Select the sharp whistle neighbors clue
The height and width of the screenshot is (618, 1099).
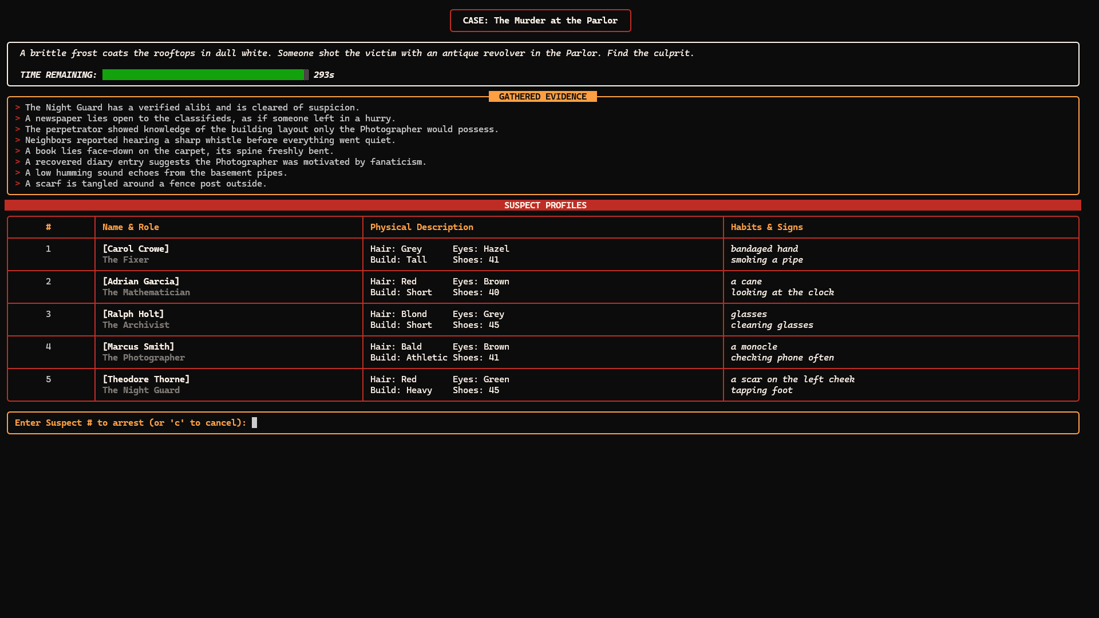209,140
